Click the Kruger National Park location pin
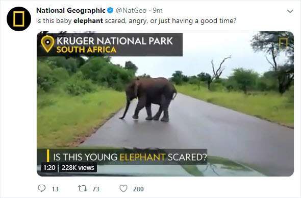 tap(47, 44)
